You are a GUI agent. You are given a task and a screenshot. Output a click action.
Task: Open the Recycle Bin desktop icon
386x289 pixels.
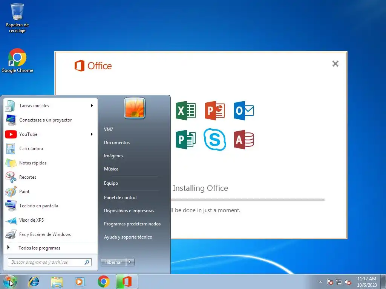pyautogui.click(x=17, y=18)
